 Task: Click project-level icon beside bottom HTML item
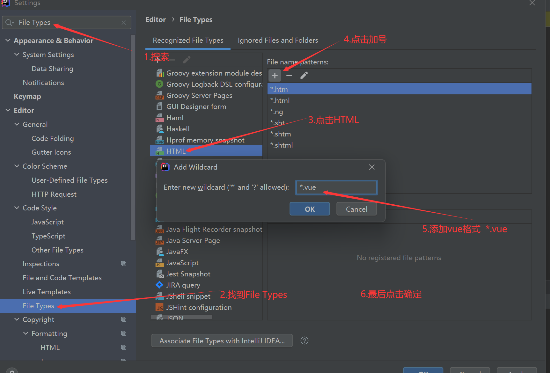124,347
